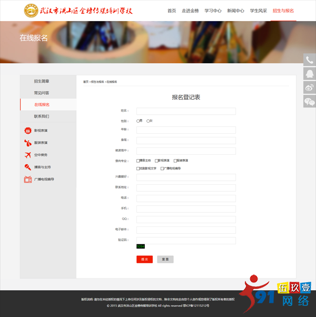Click 首页 in the breadcrumb trail

click(86, 82)
